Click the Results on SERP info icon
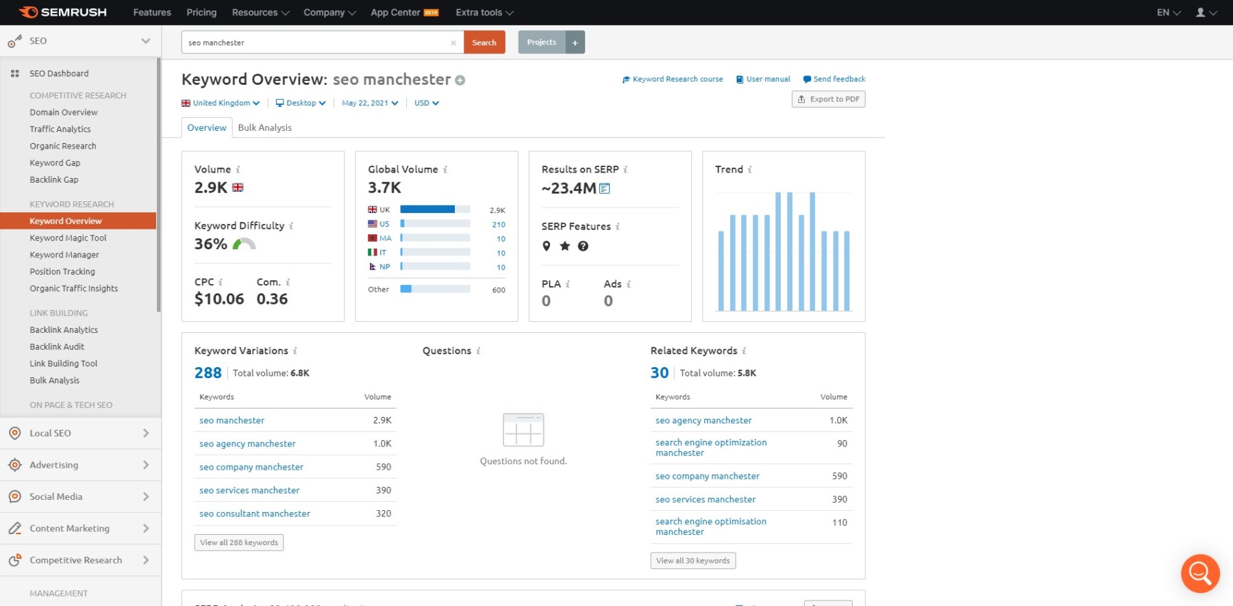Image resolution: width=1233 pixels, height=606 pixels. [x=625, y=169]
